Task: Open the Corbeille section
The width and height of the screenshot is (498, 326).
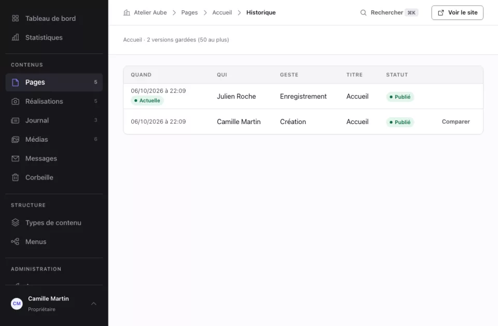Action: coord(54,178)
